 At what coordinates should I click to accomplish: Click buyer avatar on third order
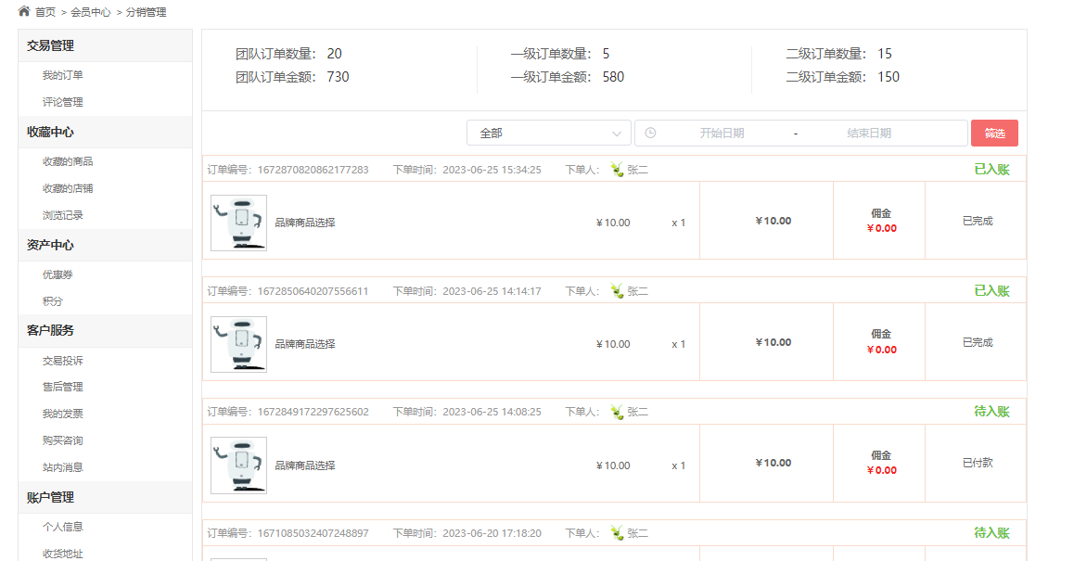[617, 412]
